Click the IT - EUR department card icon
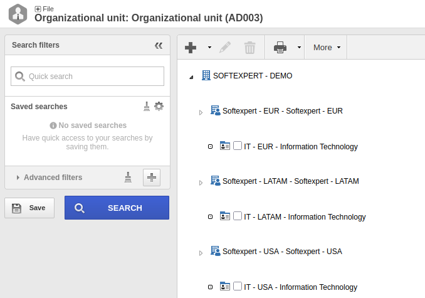The width and height of the screenshot is (425, 298). tap(224, 146)
